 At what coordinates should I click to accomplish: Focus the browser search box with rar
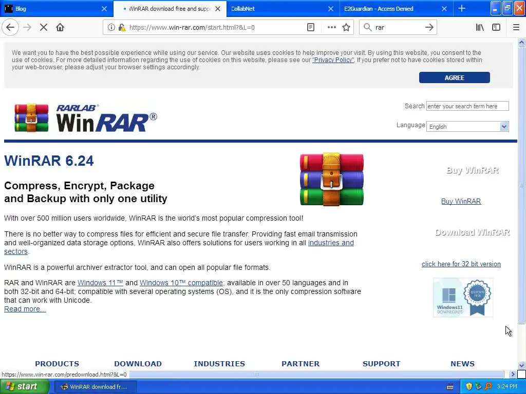tap(398, 28)
